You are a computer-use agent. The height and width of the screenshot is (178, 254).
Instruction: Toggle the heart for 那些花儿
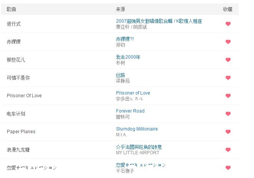(228, 60)
